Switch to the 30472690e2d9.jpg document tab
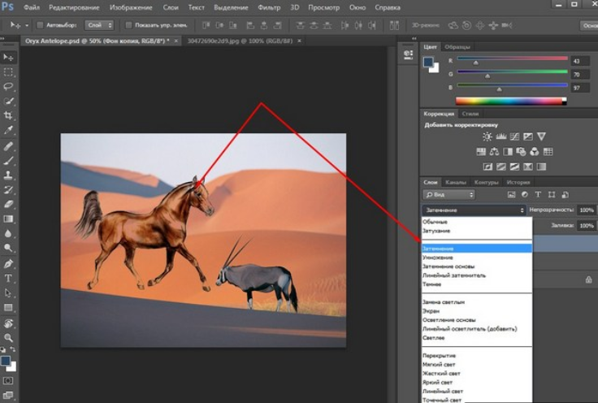 (219, 39)
